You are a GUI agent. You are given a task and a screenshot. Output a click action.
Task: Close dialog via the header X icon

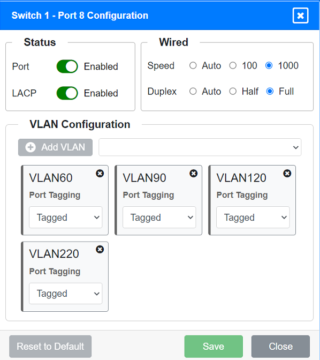pyautogui.click(x=300, y=16)
